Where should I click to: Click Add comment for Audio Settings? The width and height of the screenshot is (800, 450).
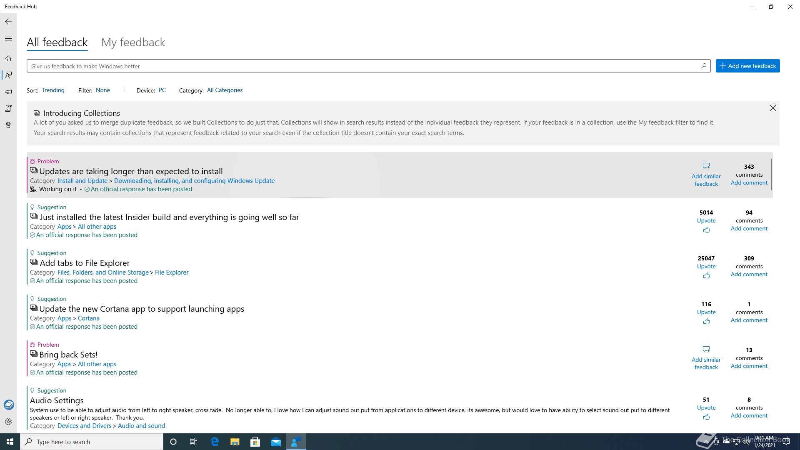click(749, 415)
